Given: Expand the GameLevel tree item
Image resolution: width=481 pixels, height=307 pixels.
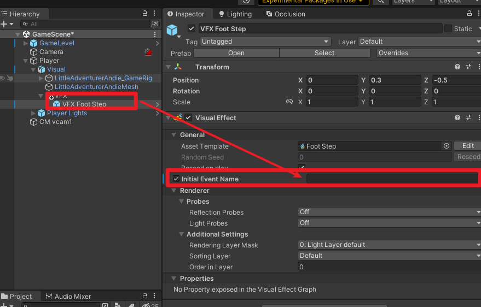Looking at the screenshot, I should coord(25,43).
